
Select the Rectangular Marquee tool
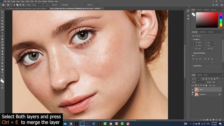(2, 15)
